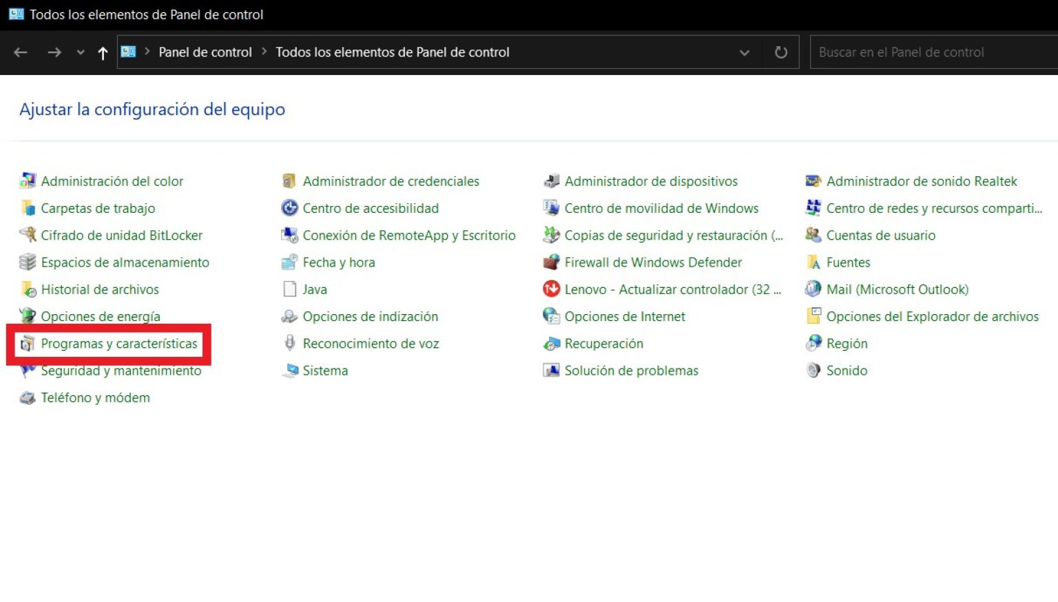Open the Centro de accesibilidad icon
Screen dimensions: 1058x602
tap(289, 208)
